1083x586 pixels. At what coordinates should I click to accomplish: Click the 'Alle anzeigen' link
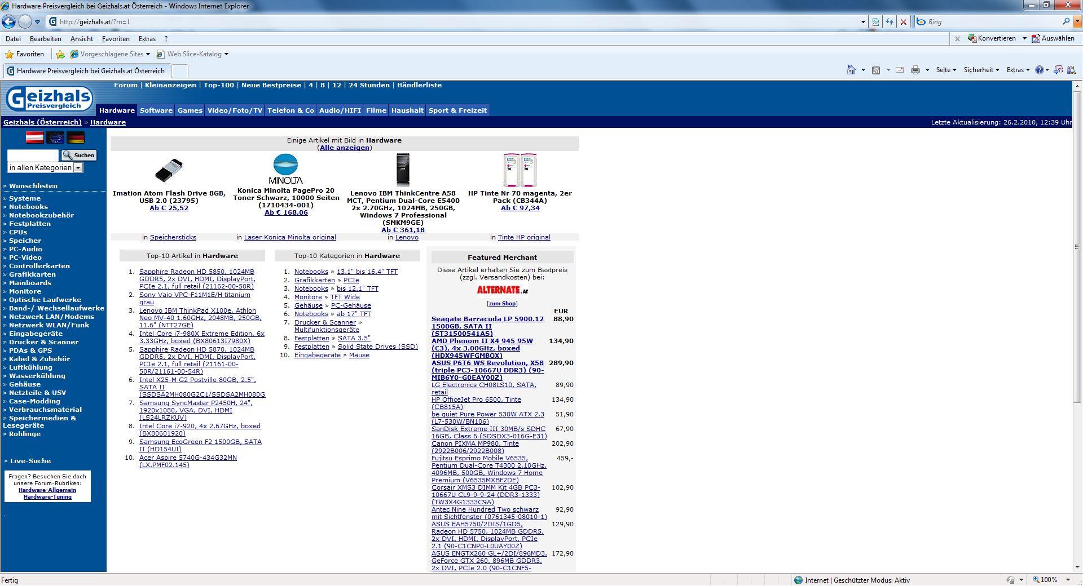point(345,148)
